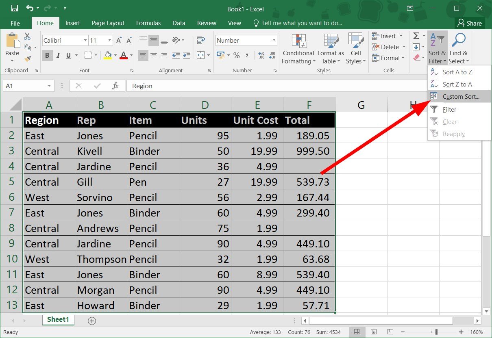Open the Format as Table gallery
Viewport: 492px width, 338px height.
(x=331, y=48)
